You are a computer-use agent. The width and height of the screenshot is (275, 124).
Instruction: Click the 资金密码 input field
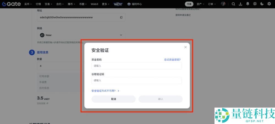(x=137, y=66)
